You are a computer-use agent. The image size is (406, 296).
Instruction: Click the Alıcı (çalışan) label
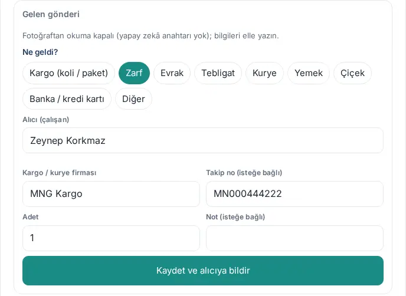pyautogui.click(x=46, y=120)
